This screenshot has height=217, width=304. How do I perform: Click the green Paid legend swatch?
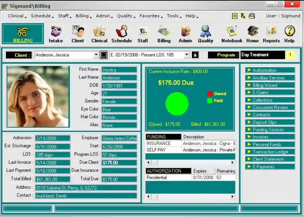pos(210,101)
